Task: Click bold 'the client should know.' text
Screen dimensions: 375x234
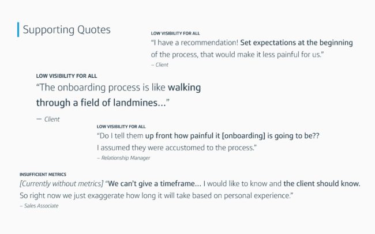Action: pyautogui.click(x=322, y=183)
